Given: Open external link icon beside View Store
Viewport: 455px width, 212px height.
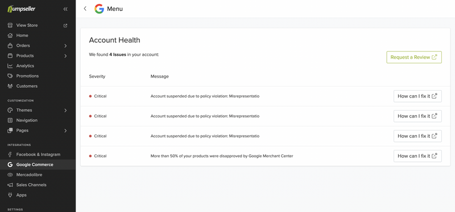Looking at the screenshot, I should point(65,25).
